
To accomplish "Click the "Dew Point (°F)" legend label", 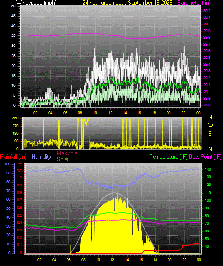I will [x=205, y=157].
